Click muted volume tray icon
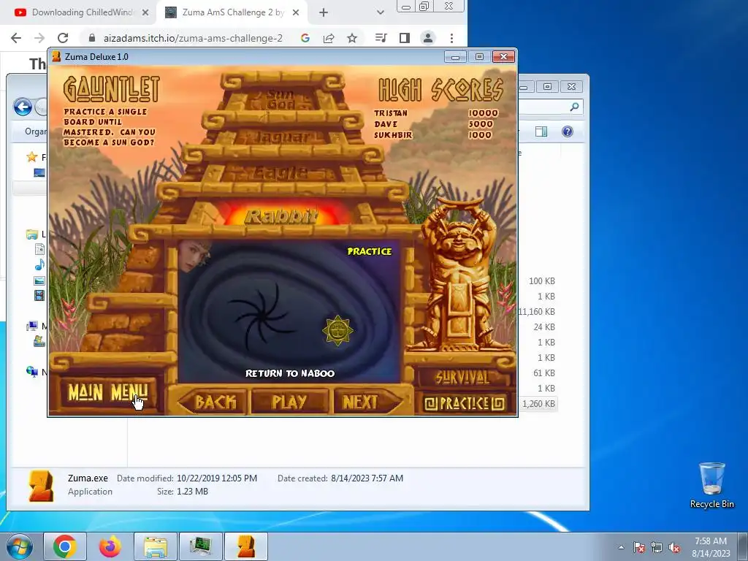This screenshot has width=748, height=561. click(674, 547)
